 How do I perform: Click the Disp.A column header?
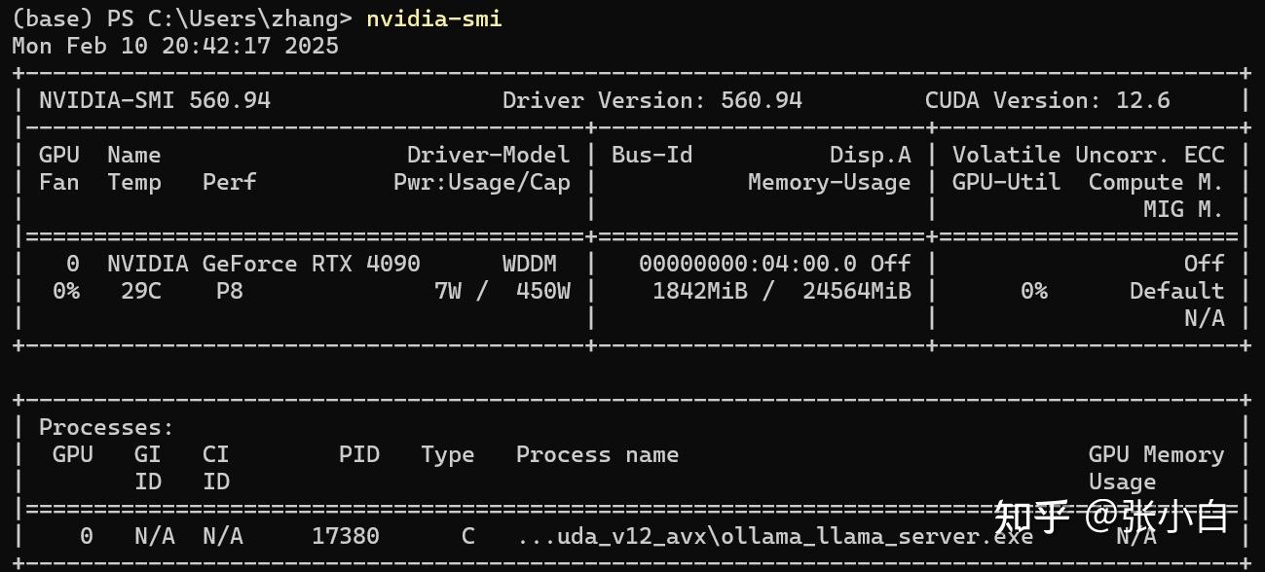click(871, 155)
